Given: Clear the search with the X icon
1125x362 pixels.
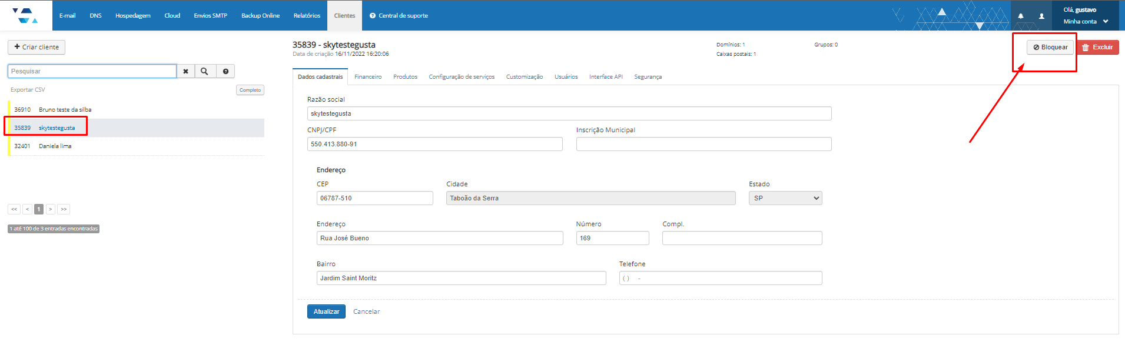Looking at the screenshot, I should click(185, 71).
